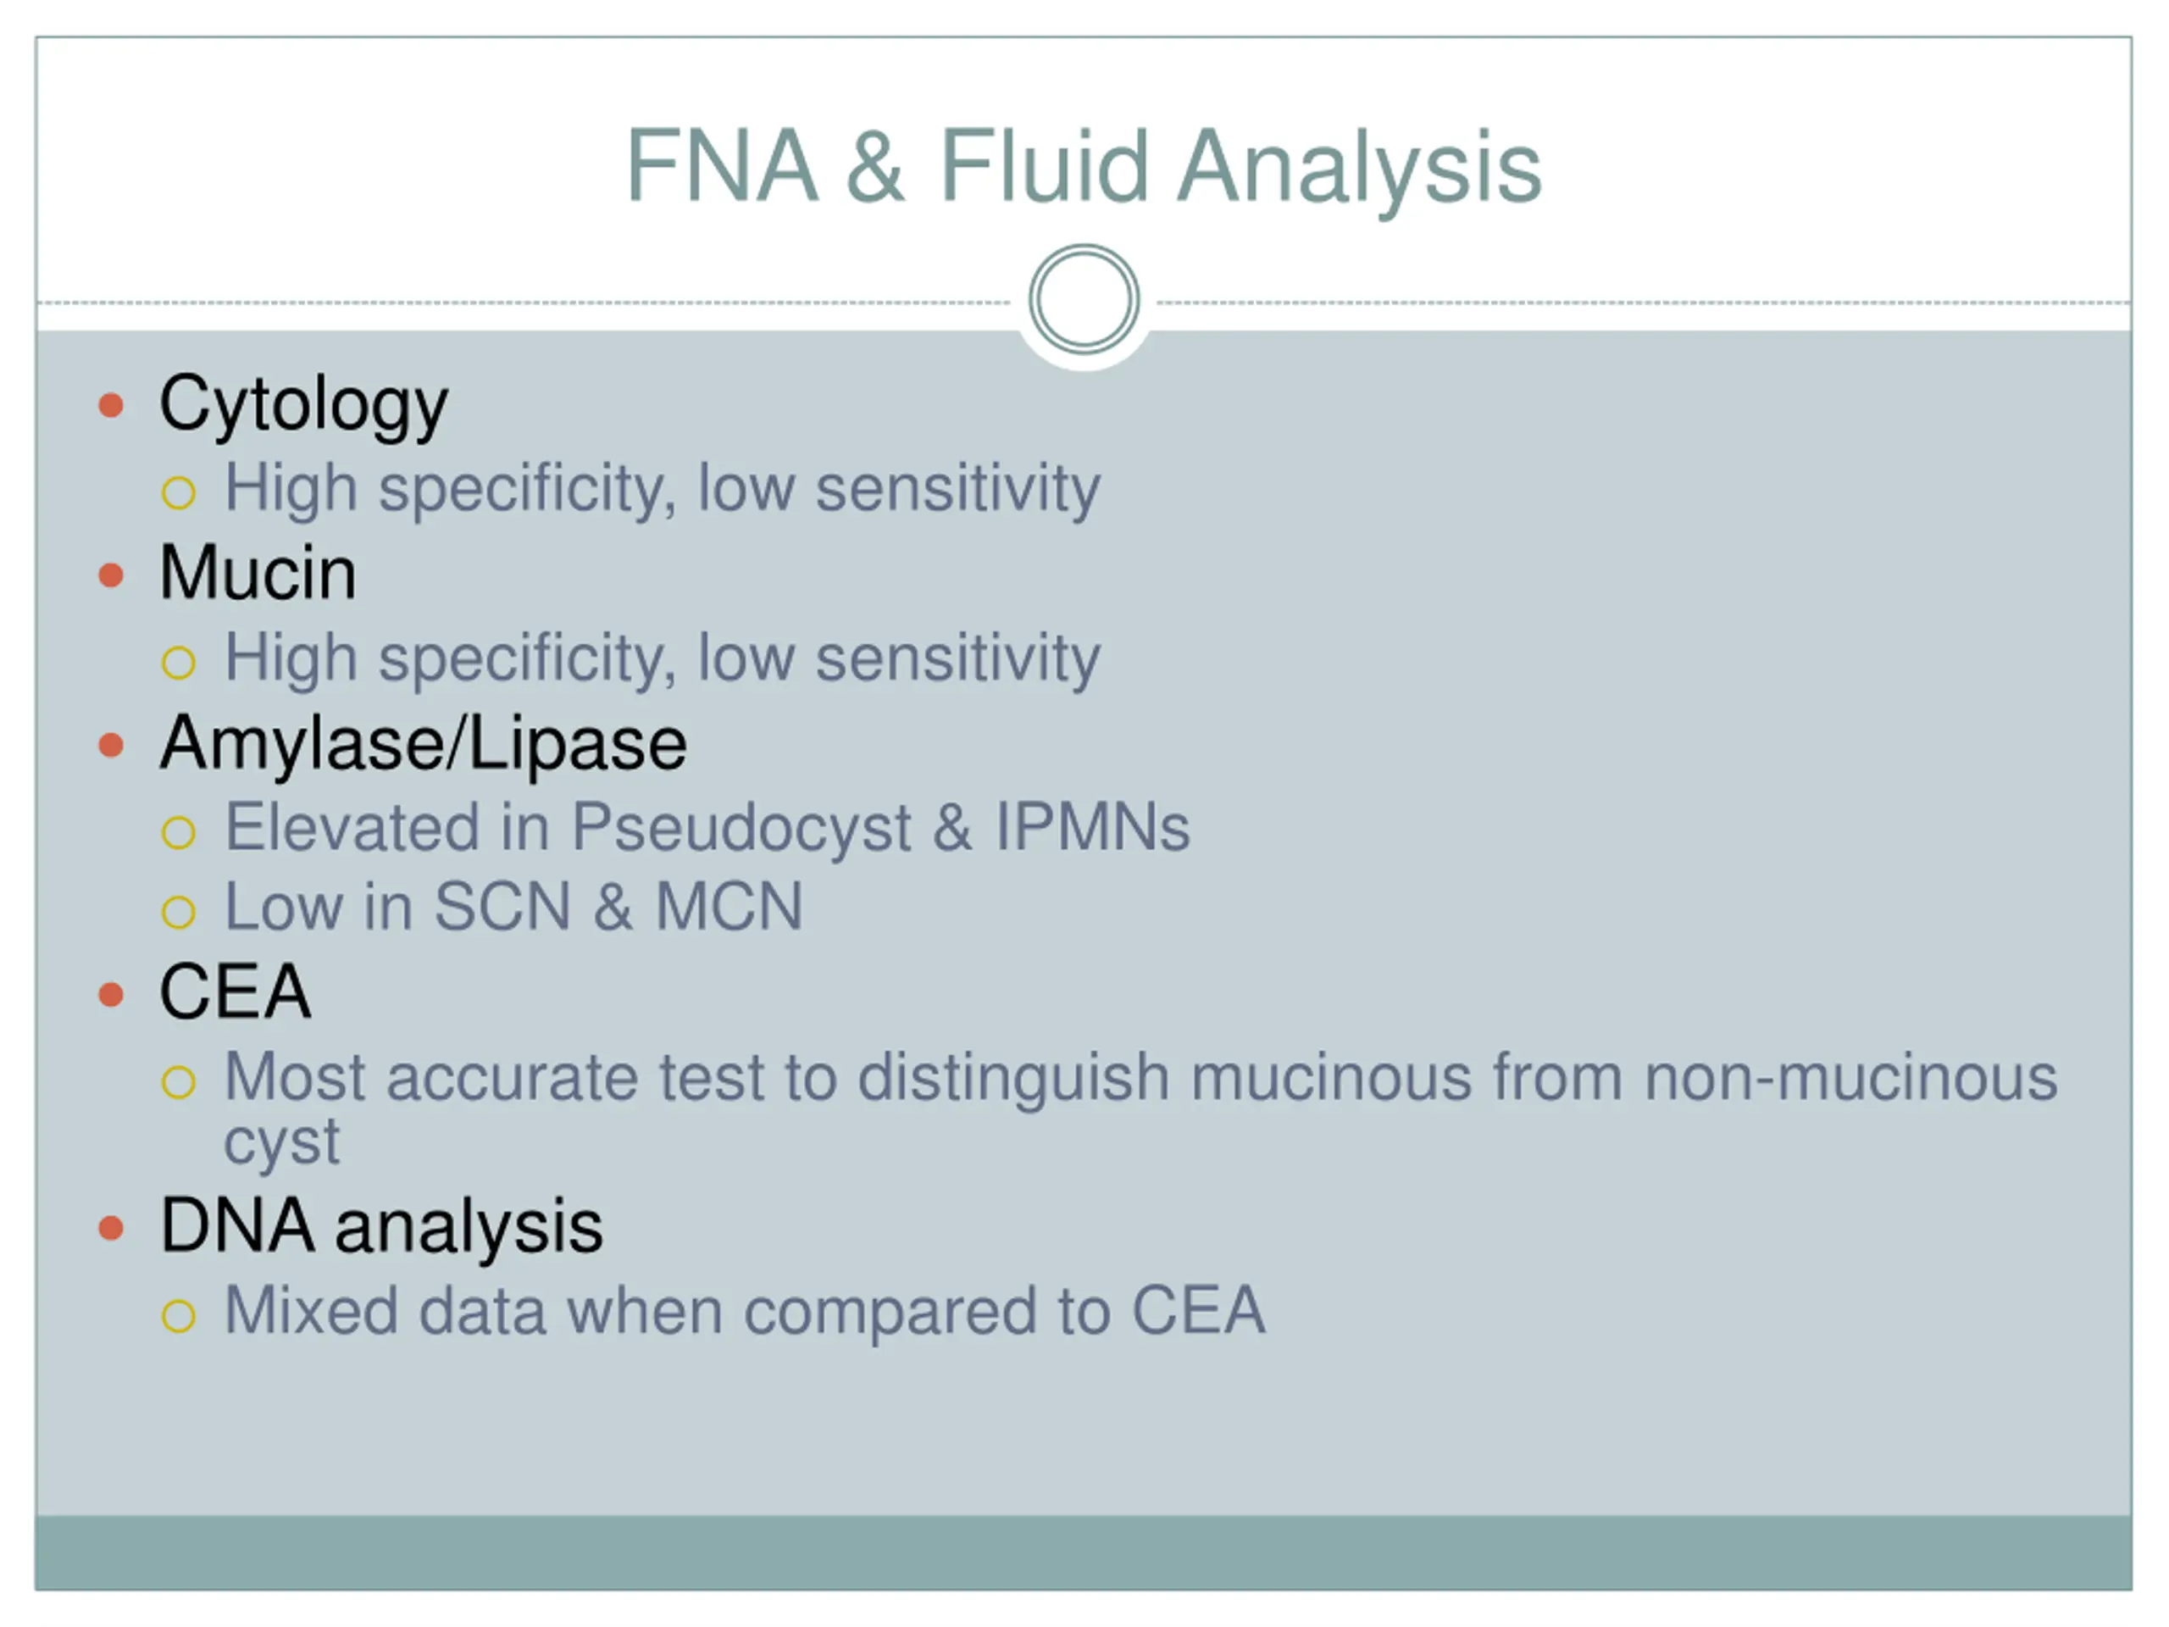Select the Cytology bullet heading
This screenshot has height=1627, width=2169.
[303, 404]
